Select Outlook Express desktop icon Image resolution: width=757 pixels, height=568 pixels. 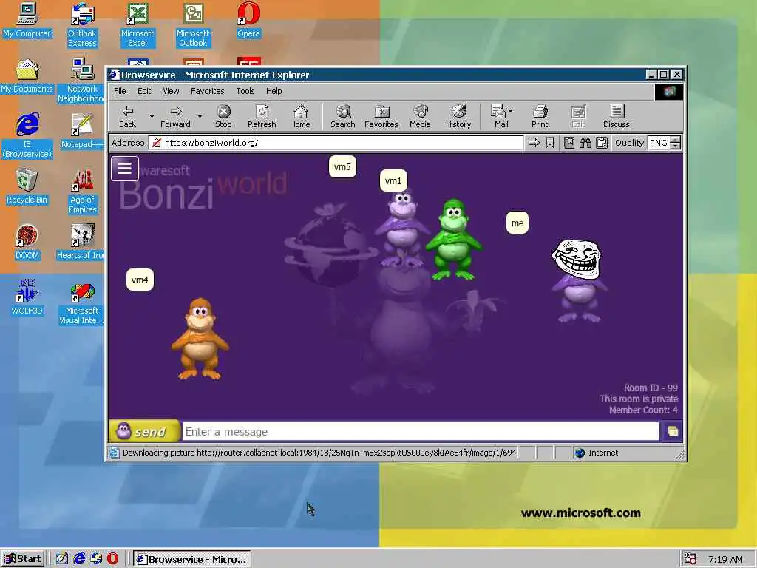82,25
